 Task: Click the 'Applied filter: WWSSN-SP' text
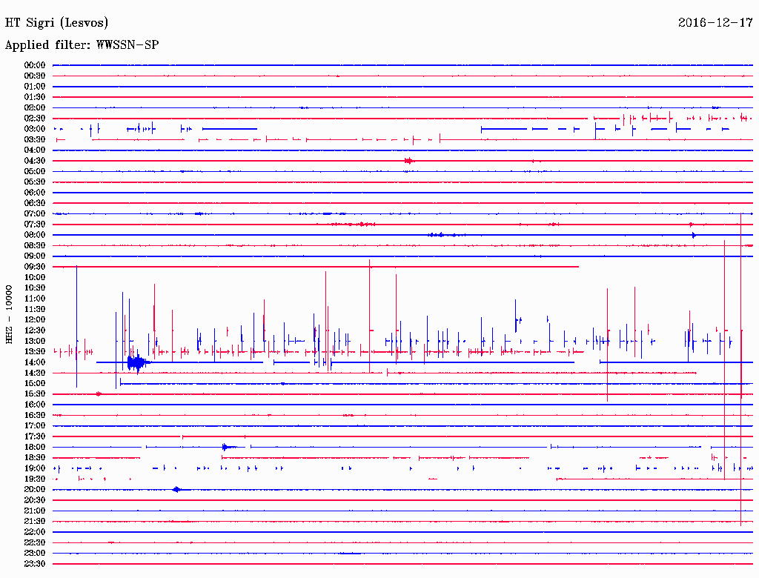[82, 45]
